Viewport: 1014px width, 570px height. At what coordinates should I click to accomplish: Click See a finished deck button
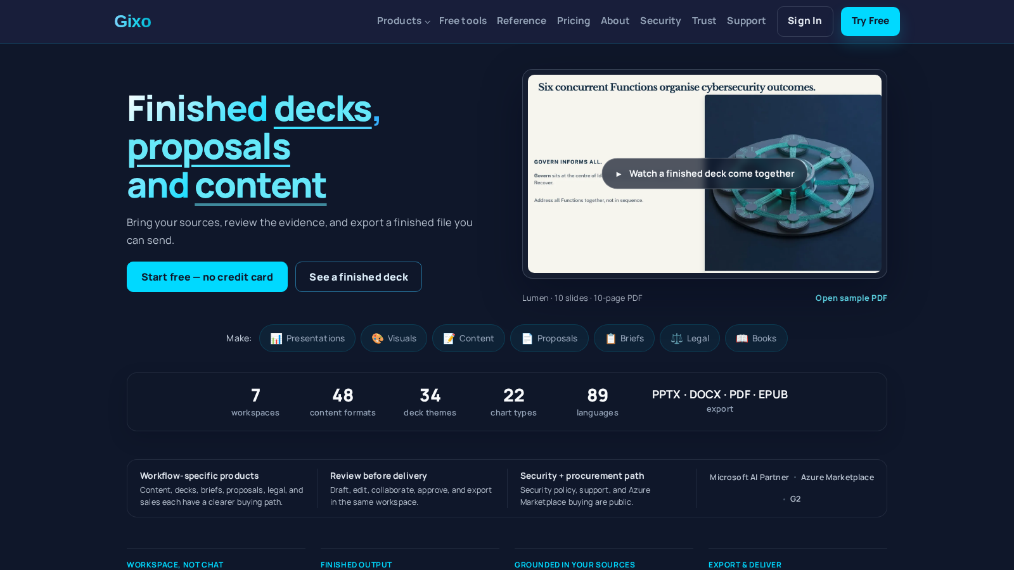[x=359, y=277]
